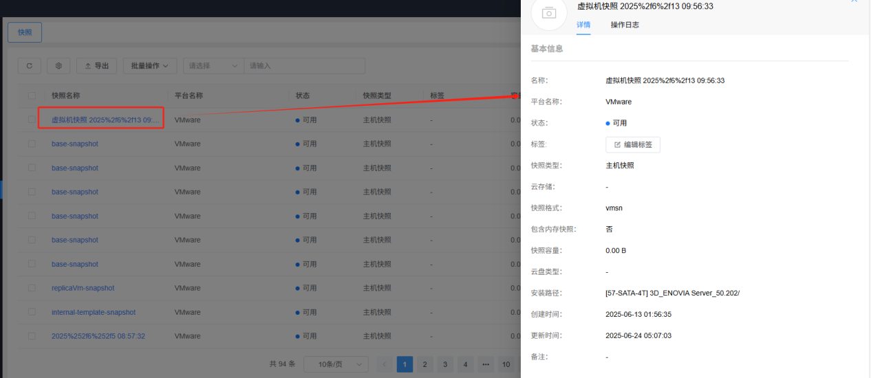
Task: Switch to the 详情 details tab
Action: 583,25
